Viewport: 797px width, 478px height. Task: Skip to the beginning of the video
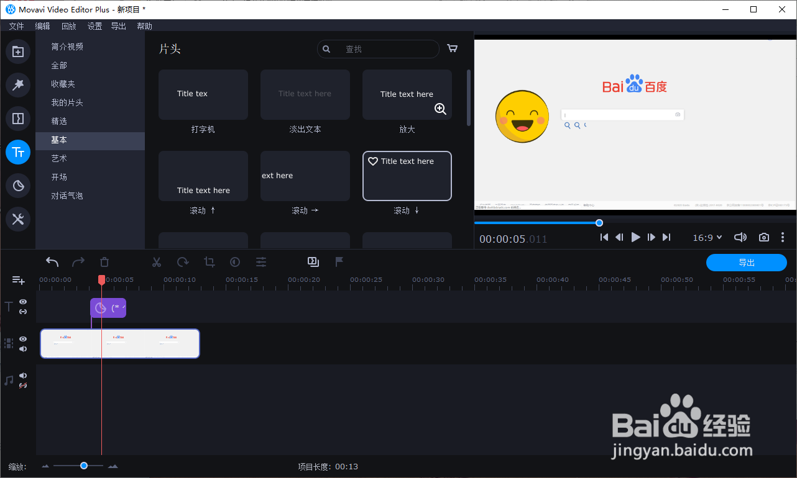(604, 237)
